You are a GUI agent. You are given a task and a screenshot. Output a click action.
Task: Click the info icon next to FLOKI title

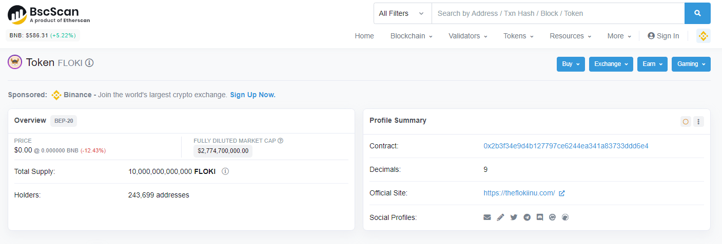point(89,63)
